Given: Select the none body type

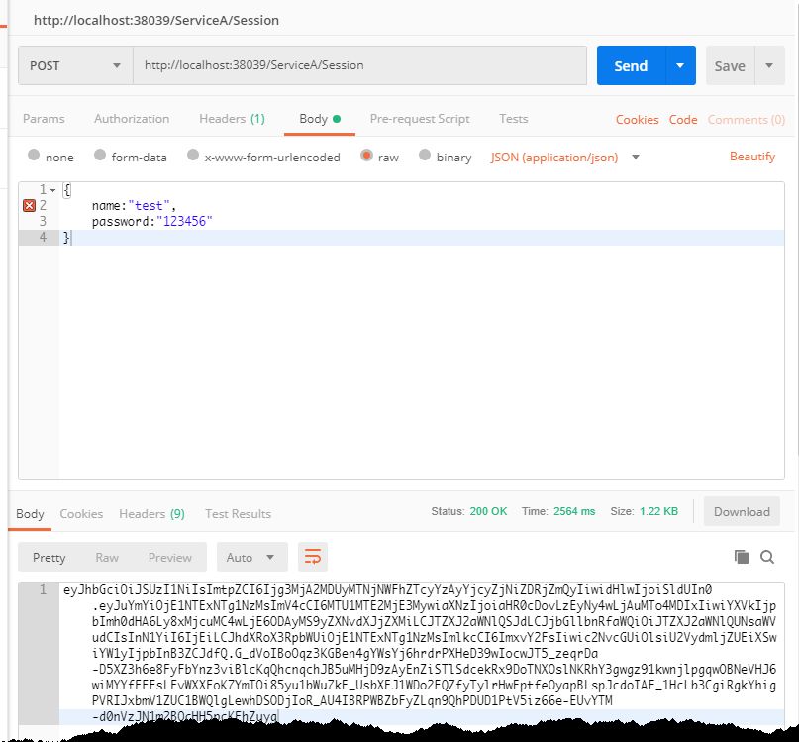Looking at the screenshot, I should tap(34, 155).
